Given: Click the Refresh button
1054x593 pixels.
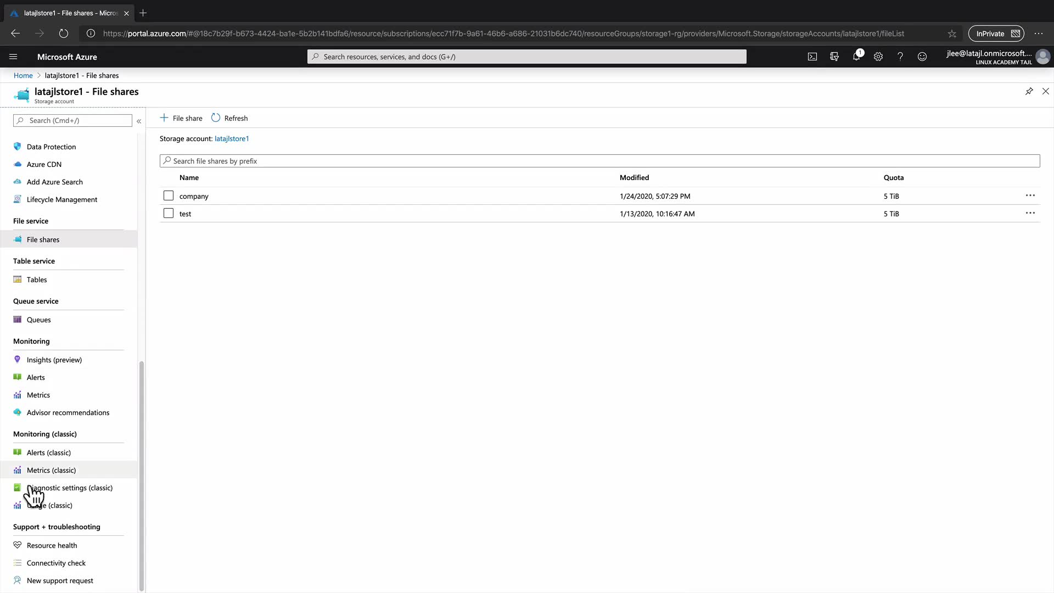Looking at the screenshot, I should 229,118.
